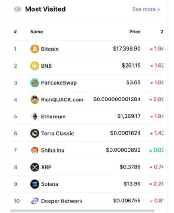Open the Bitcoin name link
The image size is (174, 213).
click(x=50, y=49)
